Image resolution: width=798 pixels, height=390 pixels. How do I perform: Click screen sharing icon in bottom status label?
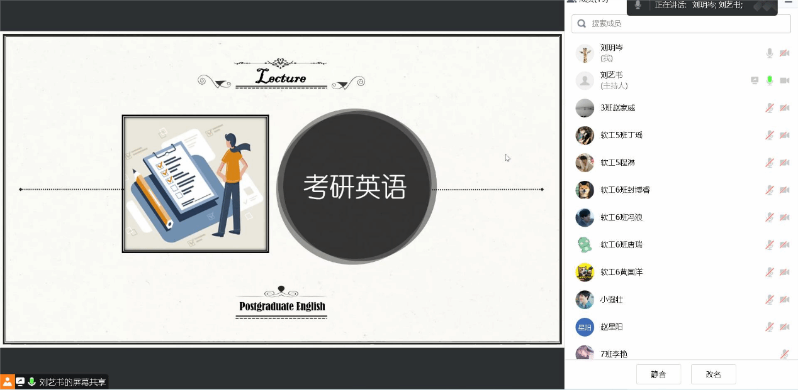[20, 382]
